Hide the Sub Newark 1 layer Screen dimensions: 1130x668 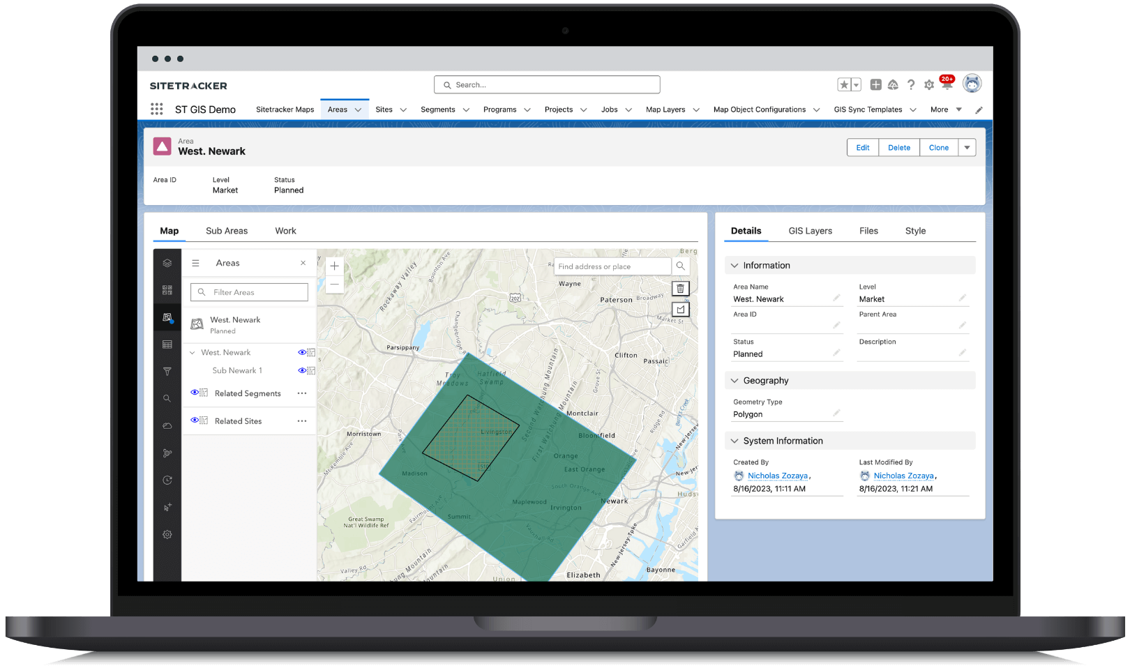(x=302, y=370)
